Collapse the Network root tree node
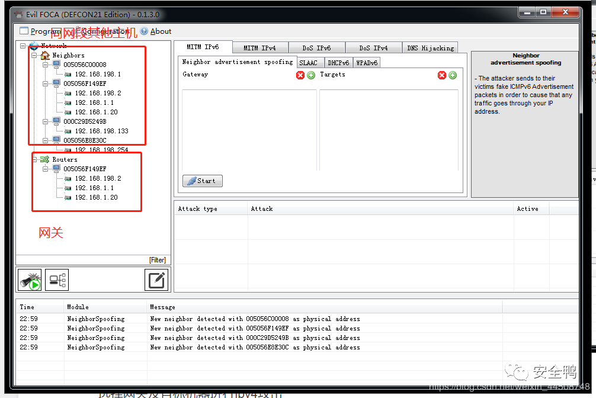The height and width of the screenshot is (398, 596). (x=23, y=46)
